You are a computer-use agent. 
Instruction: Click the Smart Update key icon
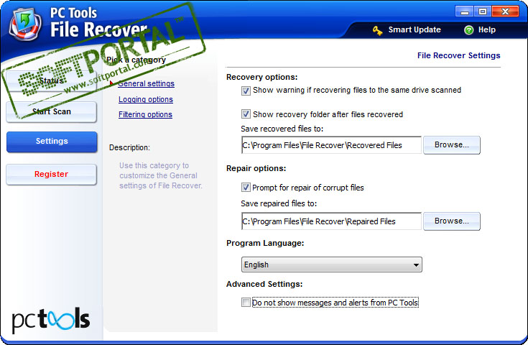[377, 30]
